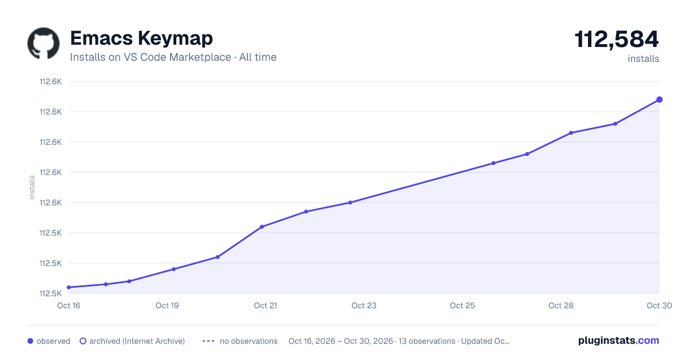The height and width of the screenshot is (361, 687).
Task: Click the data point above Oct 21
Action: (x=262, y=227)
